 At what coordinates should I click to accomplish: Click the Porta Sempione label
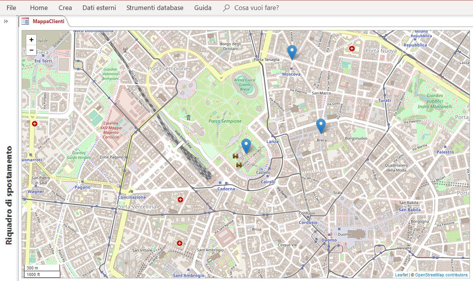(x=168, y=69)
